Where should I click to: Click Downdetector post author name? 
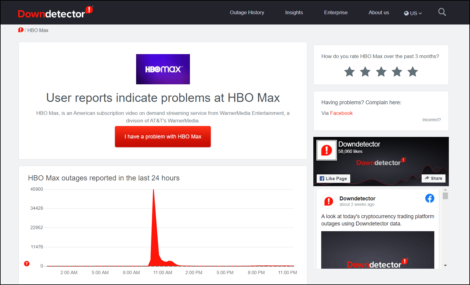(x=357, y=199)
